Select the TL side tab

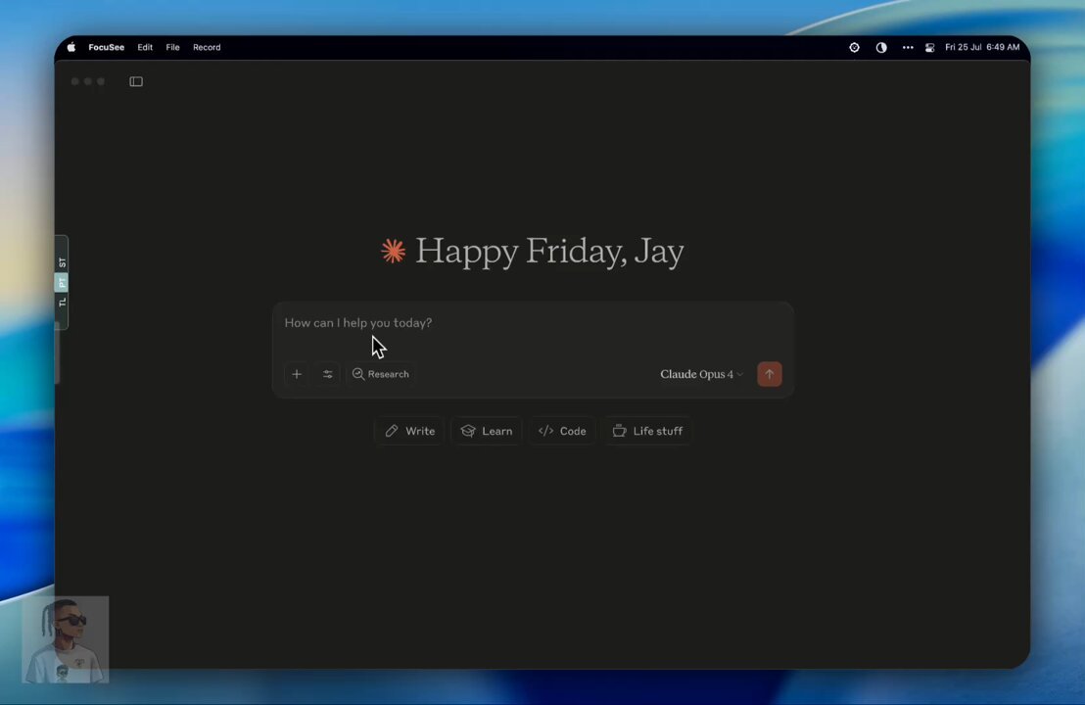(x=63, y=303)
